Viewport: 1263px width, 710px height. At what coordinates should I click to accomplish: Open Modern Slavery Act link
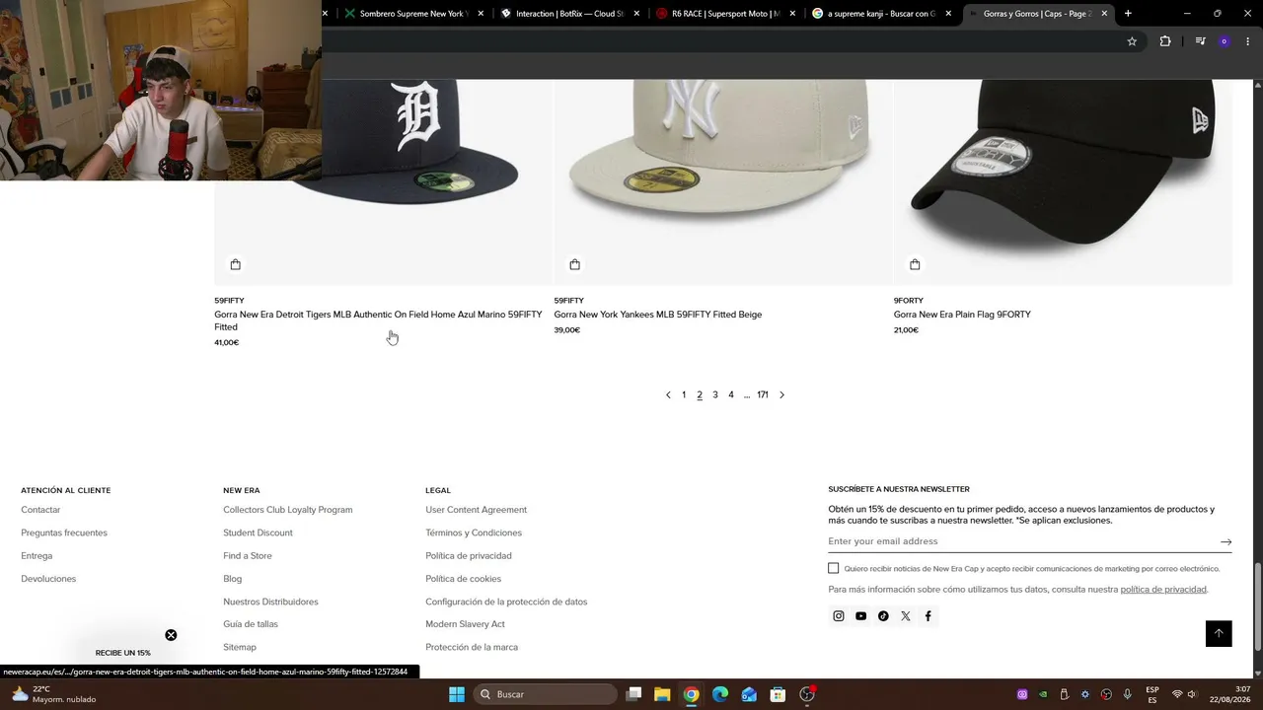tap(465, 624)
